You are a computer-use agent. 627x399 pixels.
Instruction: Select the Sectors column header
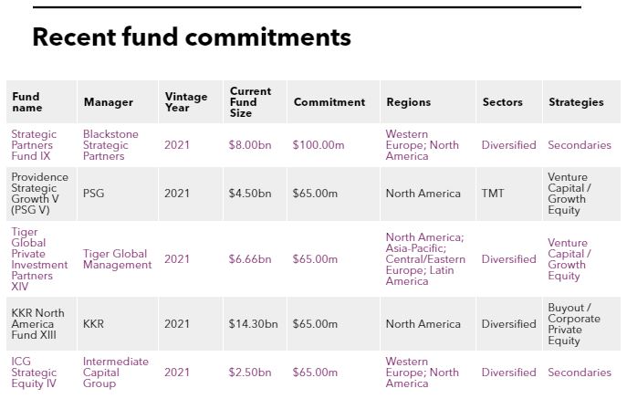tap(502, 102)
